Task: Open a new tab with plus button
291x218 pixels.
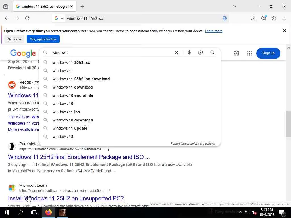Action: tap(82, 6)
